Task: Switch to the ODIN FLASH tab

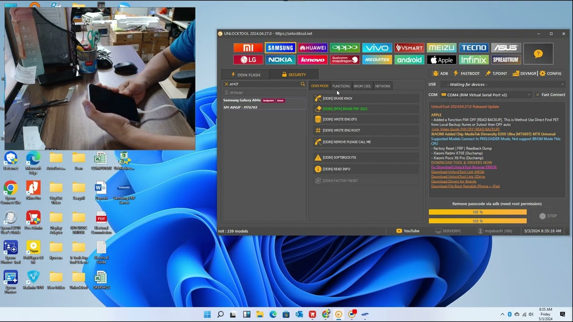Action: click(x=245, y=75)
